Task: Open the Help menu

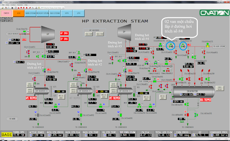Action: coord(26,5)
